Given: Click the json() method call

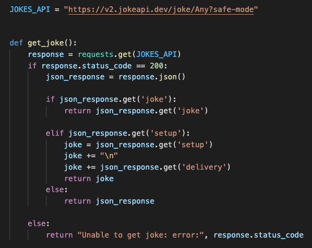Looking at the screenshot, I should [x=172, y=77].
